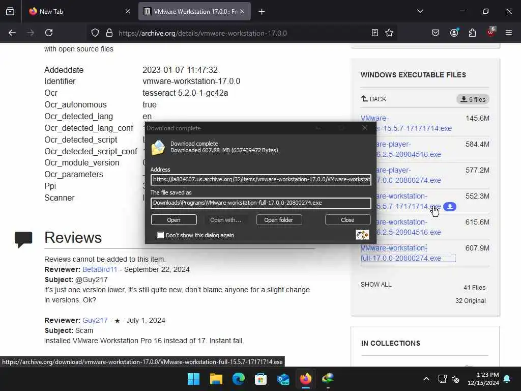Click Open folder in the dialog
Screen dimensions: 521x391
[279, 220]
